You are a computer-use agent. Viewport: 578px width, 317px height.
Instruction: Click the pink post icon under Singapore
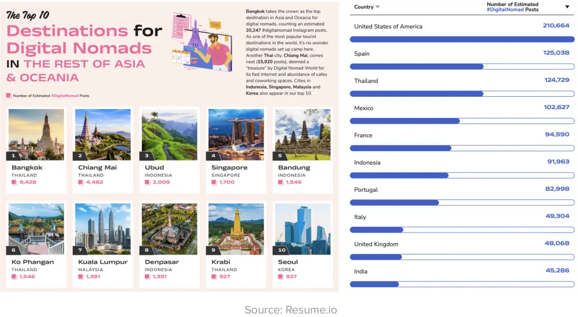pos(214,182)
